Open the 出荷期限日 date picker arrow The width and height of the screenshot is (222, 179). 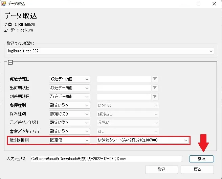click(x=155, y=88)
